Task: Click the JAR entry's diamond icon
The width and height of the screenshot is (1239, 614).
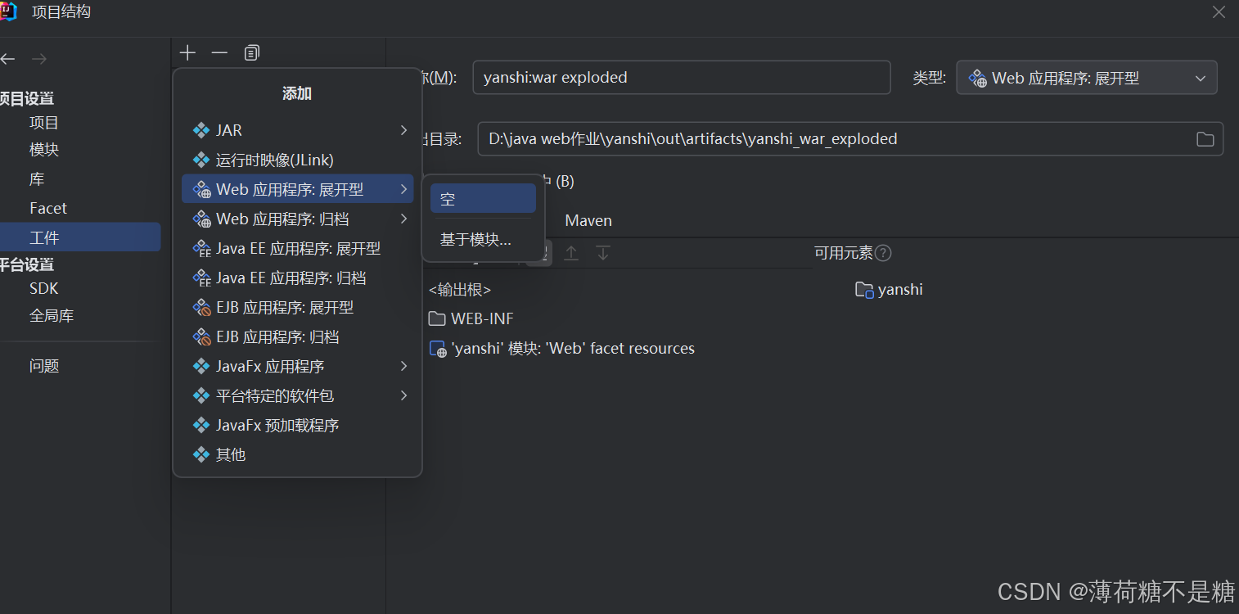Action: (x=201, y=130)
